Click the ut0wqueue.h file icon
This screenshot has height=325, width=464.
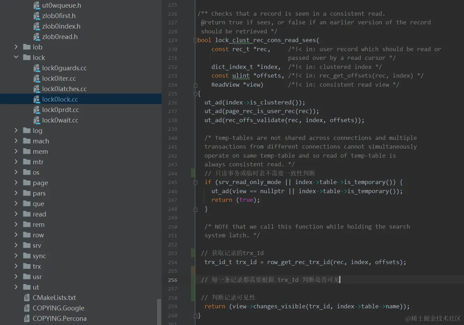click(37, 5)
